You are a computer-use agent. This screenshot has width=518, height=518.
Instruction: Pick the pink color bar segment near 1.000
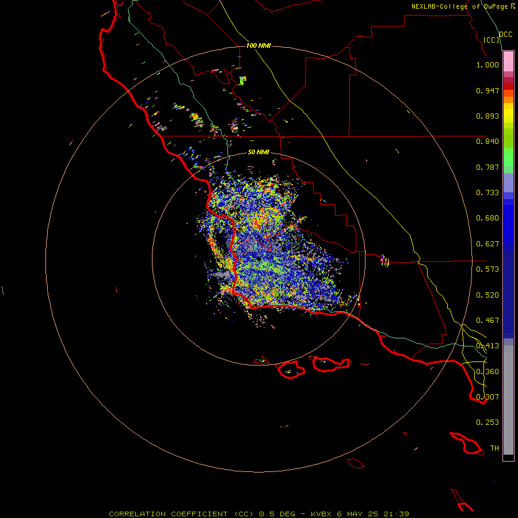508,62
